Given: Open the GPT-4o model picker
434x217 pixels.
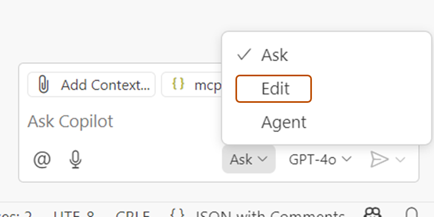Looking at the screenshot, I should pyautogui.click(x=320, y=159).
